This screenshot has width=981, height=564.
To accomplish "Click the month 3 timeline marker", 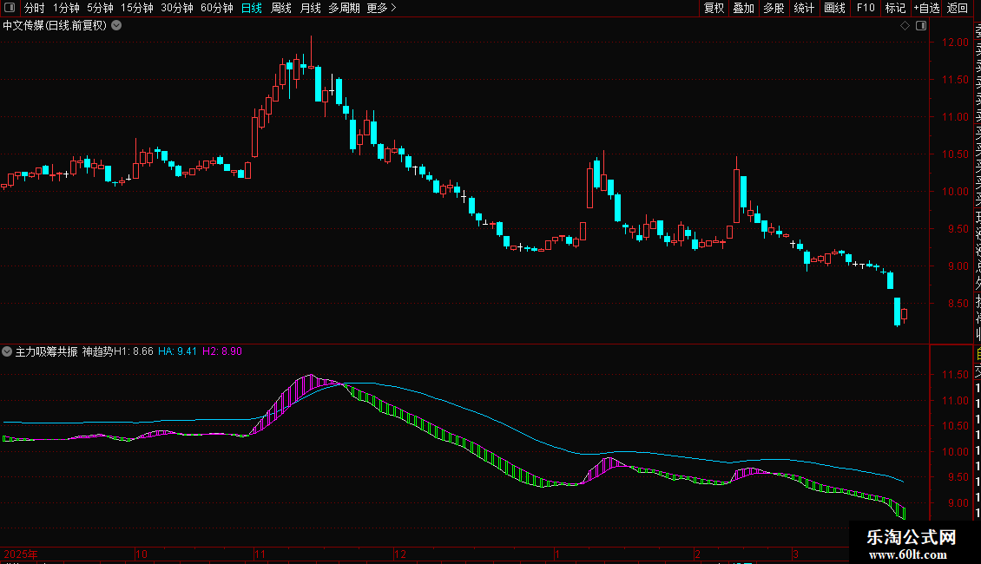I will (795, 554).
